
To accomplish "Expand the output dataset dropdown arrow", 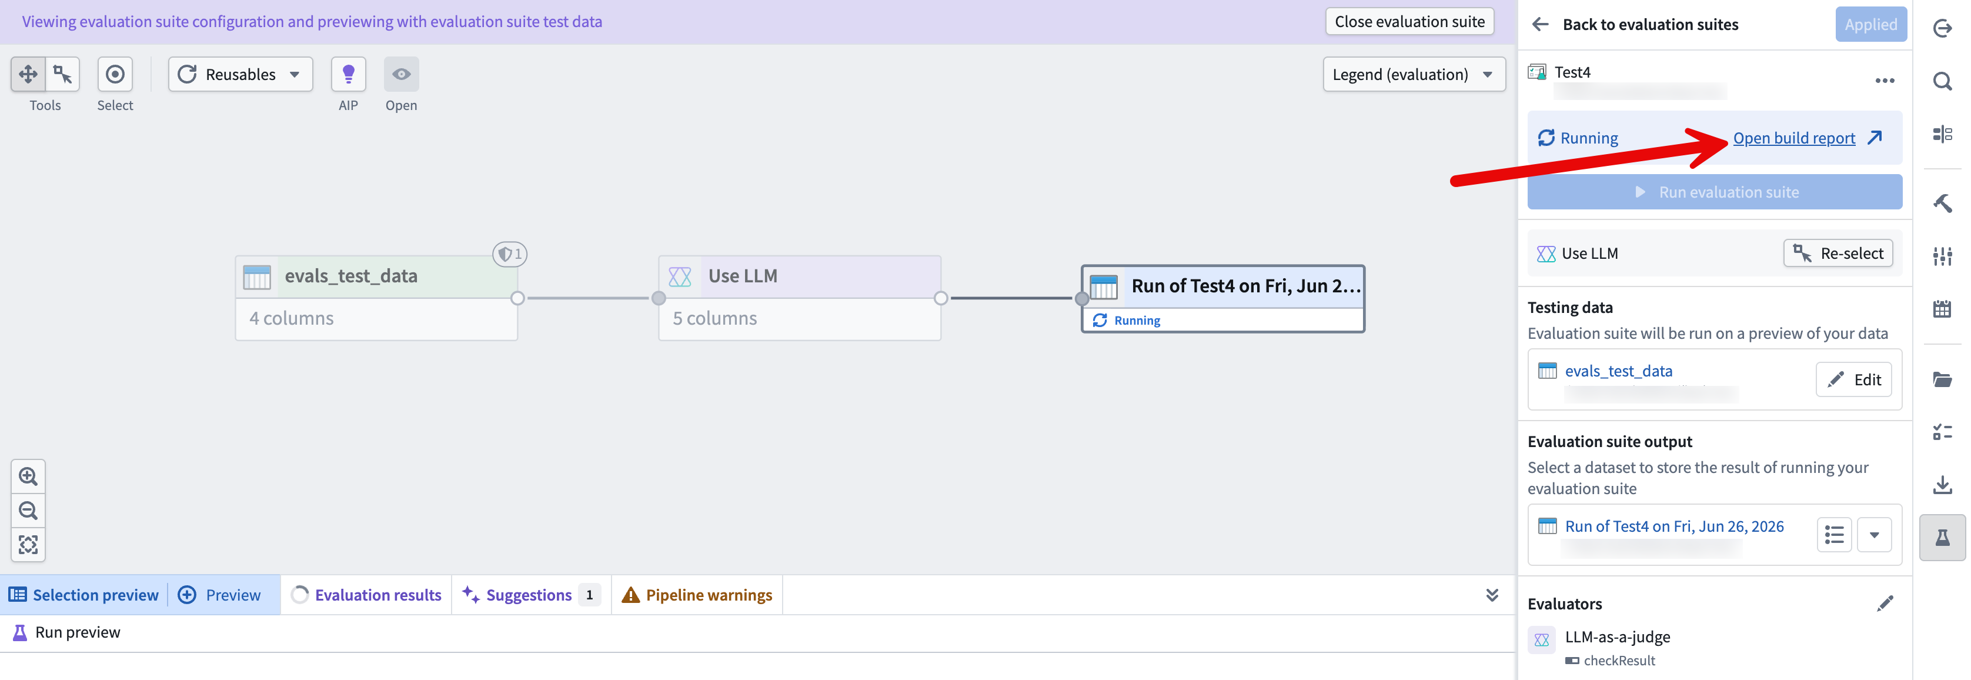I will (1874, 535).
